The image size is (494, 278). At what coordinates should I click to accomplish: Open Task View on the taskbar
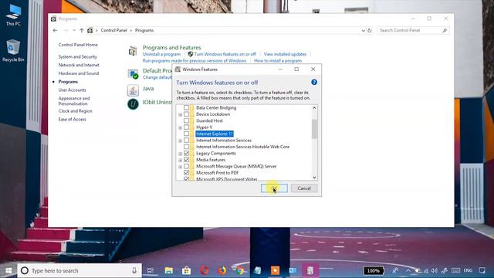[151, 270]
